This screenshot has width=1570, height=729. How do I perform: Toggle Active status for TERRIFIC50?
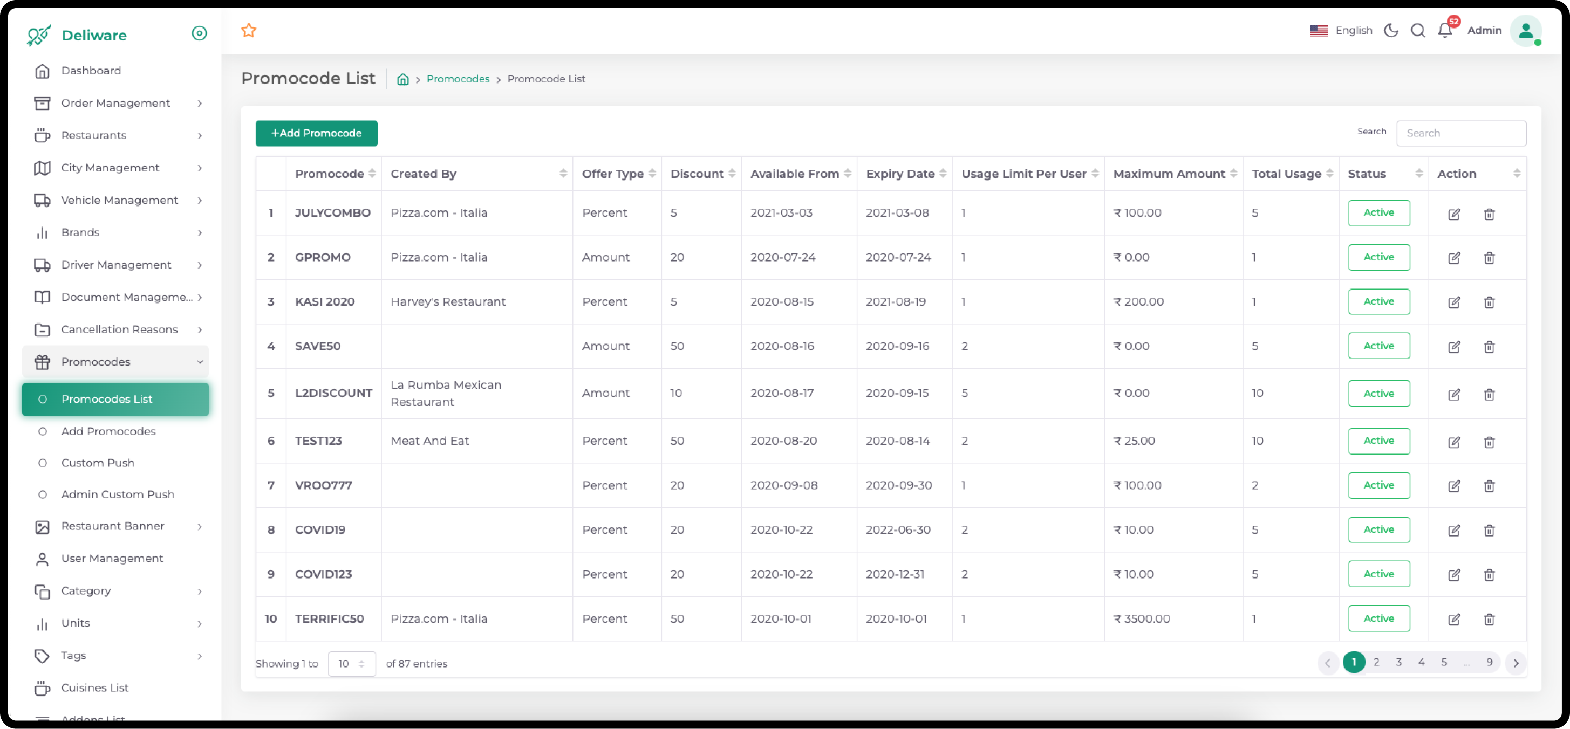click(x=1378, y=619)
